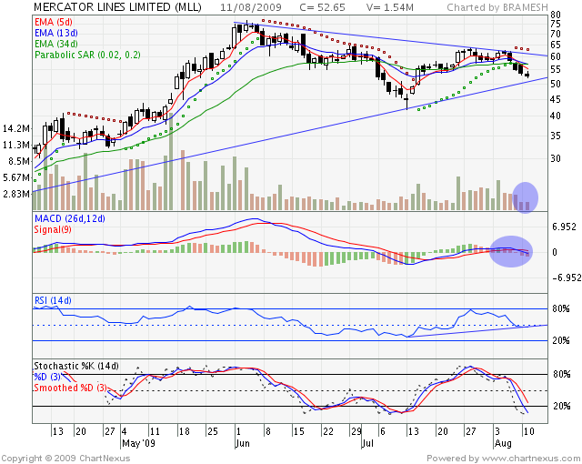Click the 80 price axis label

[556, 15]
